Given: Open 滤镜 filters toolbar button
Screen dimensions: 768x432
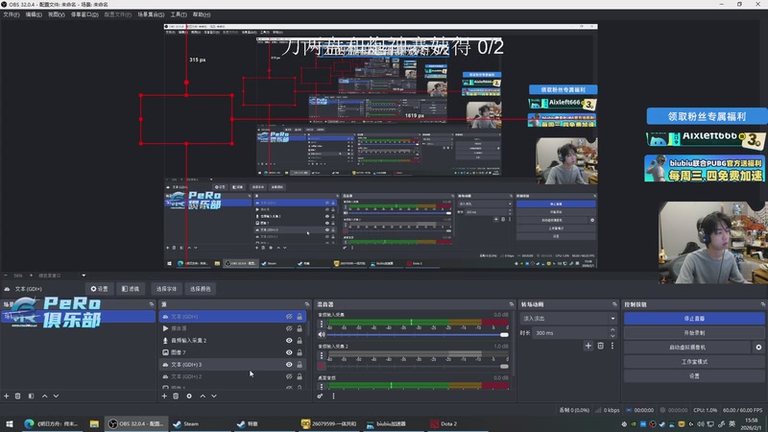Looking at the screenshot, I should [131, 289].
